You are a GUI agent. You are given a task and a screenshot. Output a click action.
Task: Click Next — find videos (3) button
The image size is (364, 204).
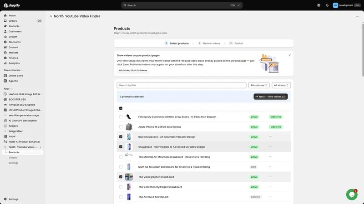coord(271,97)
